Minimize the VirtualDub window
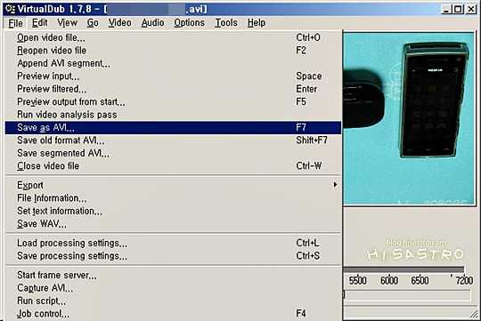The image size is (481, 321). [446, 9]
